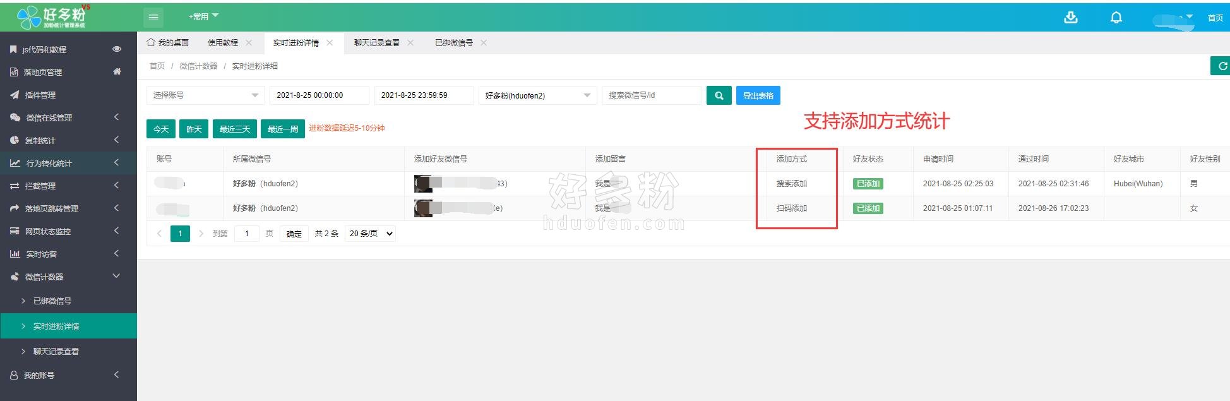Open the notification bell
This screenshot has height=401, width=1230.
[1116, 17]
